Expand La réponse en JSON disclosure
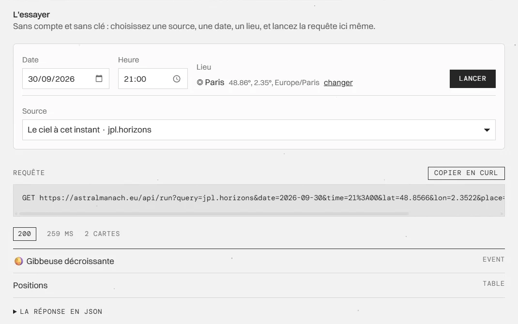The width and height of the screenshot is (518, 324). pyautogui.click(x=58, y=311)
